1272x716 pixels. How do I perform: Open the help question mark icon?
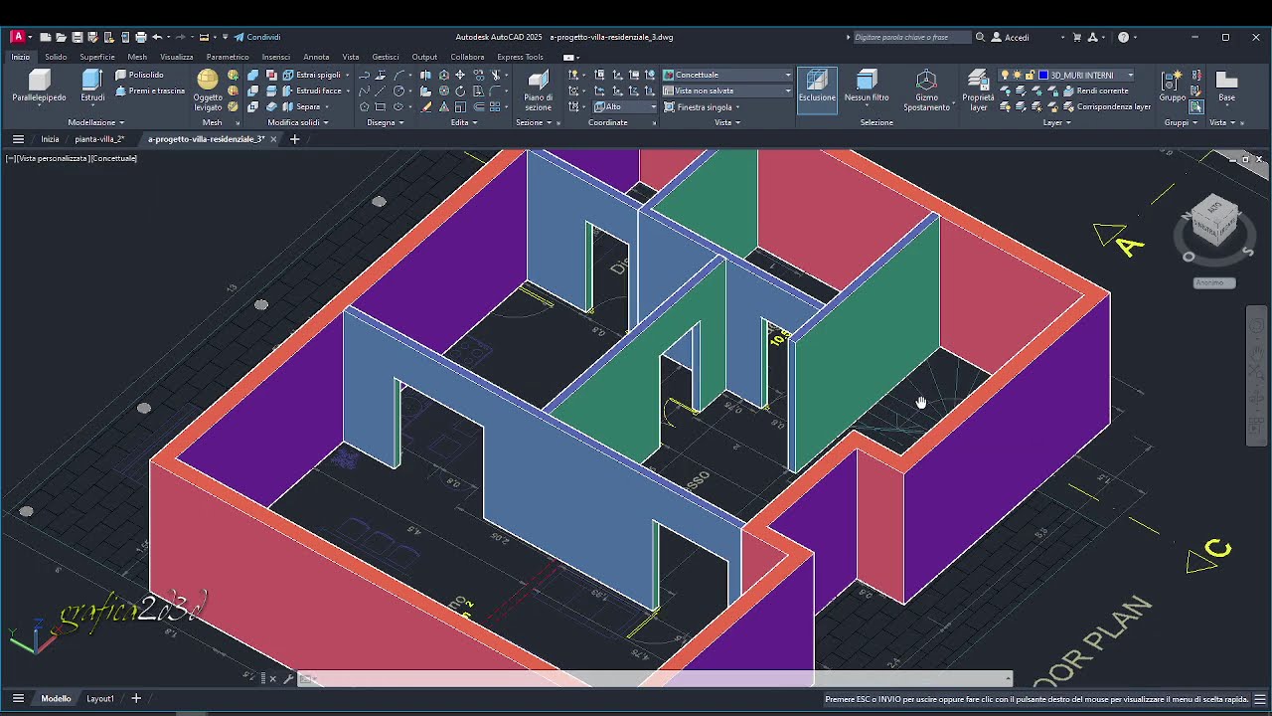tap(1123, 37)
